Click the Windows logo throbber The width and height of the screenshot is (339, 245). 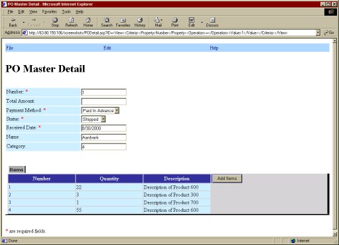(330, 12)
